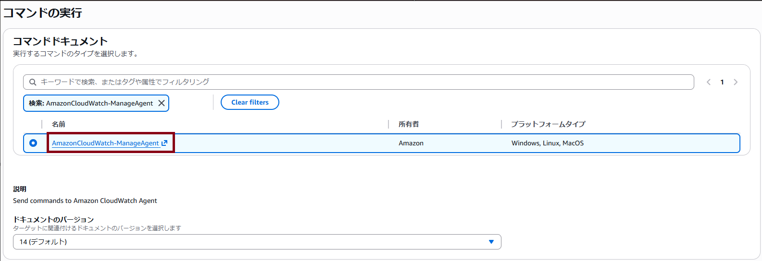
Task: Click the コマンドドキュメント section heading
Action: [60, 41]
